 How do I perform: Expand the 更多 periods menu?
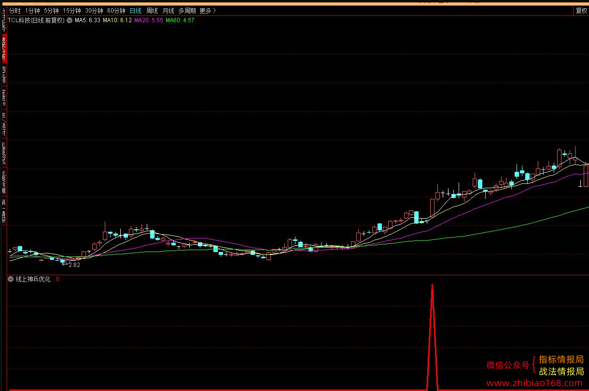208,11
